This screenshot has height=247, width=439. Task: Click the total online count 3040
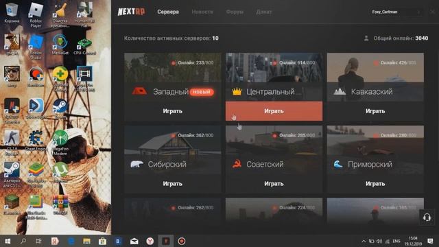tap(421, 38)
